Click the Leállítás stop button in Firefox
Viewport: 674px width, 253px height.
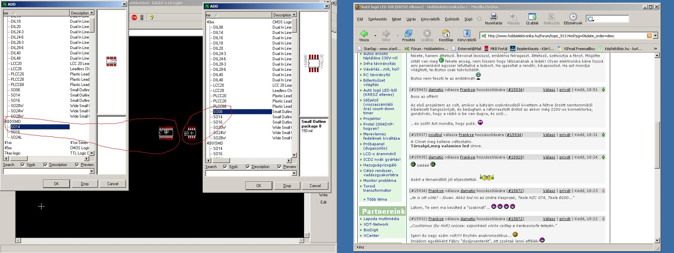point(427,36)
